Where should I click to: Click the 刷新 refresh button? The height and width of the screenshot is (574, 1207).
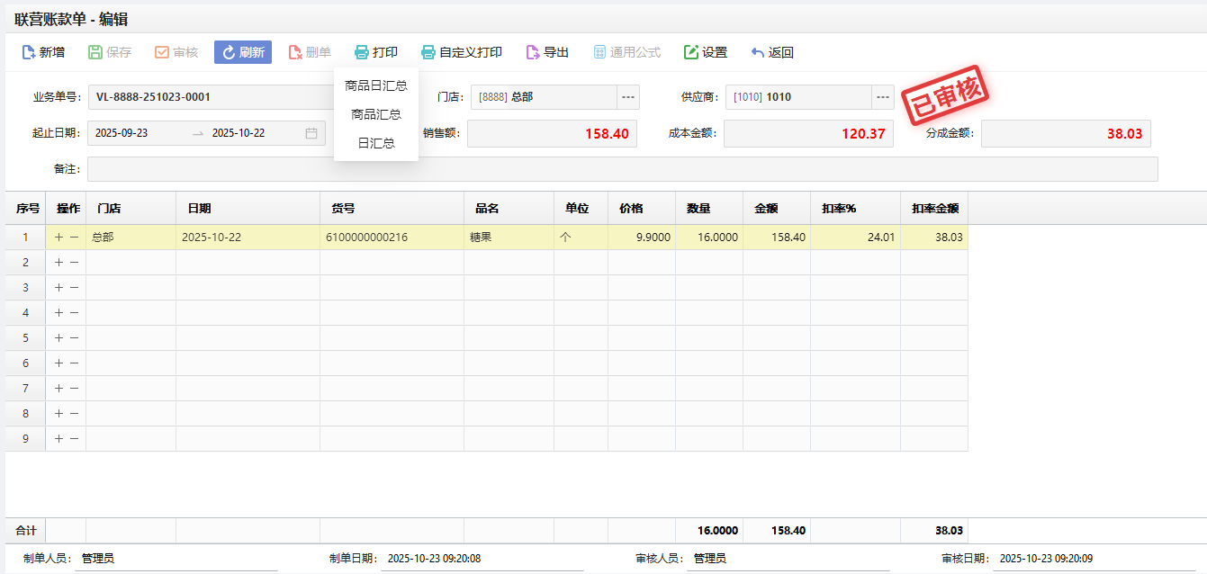pyautogui.click(x=242, y=52)
